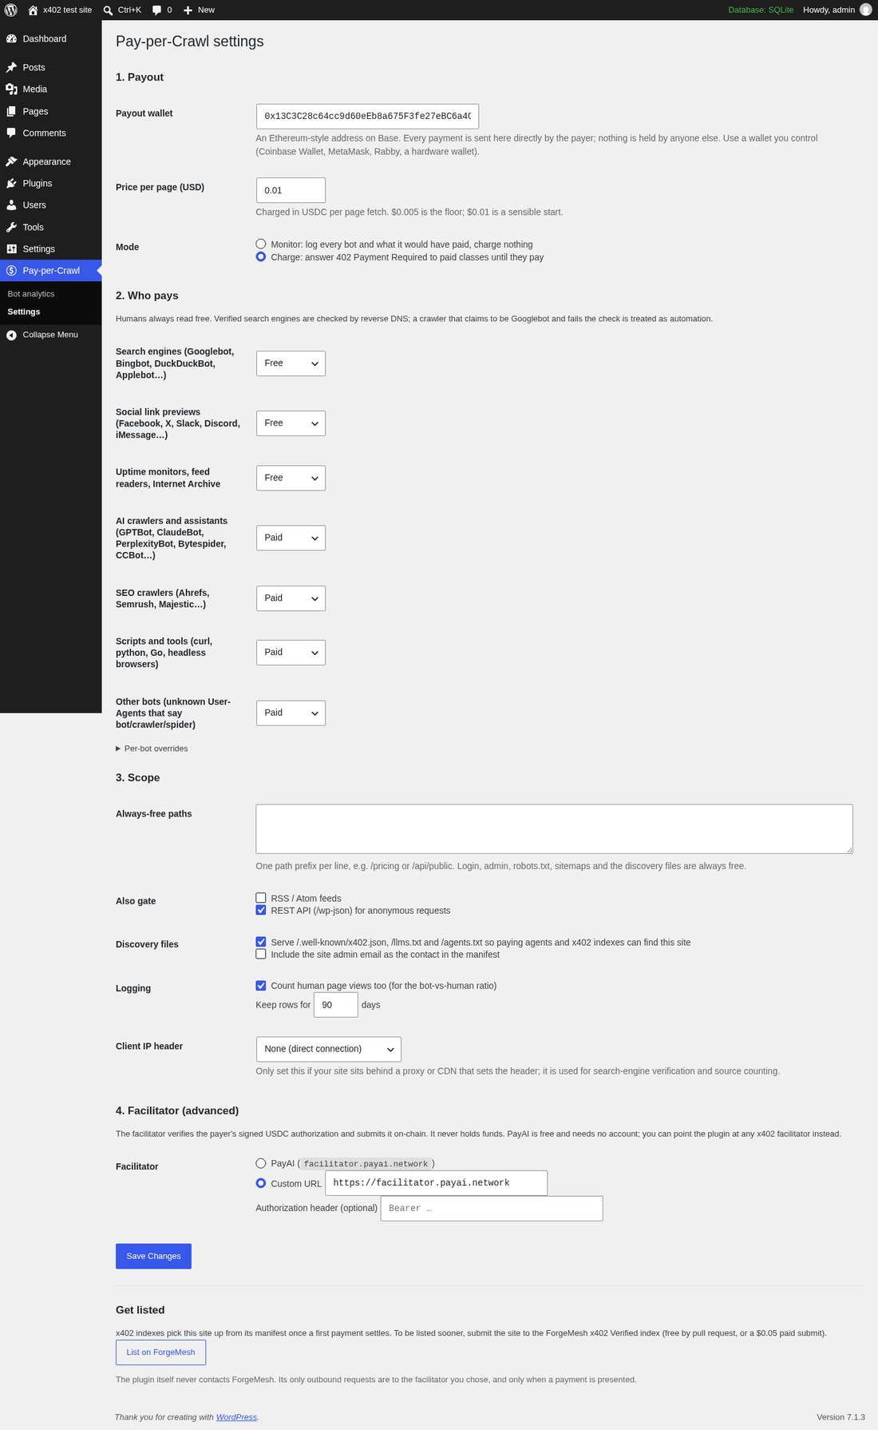Image resolution: width=878 pixels, height=1430 pixels.
Task: Click the Tools wrench icon
Action: (11, 227)
